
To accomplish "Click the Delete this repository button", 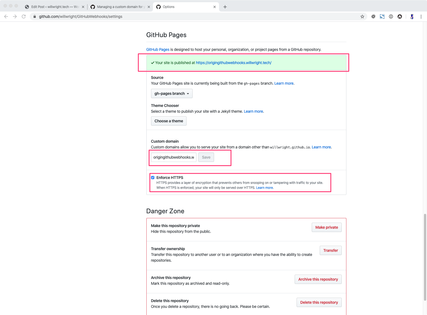I will [x=319, y=302].
